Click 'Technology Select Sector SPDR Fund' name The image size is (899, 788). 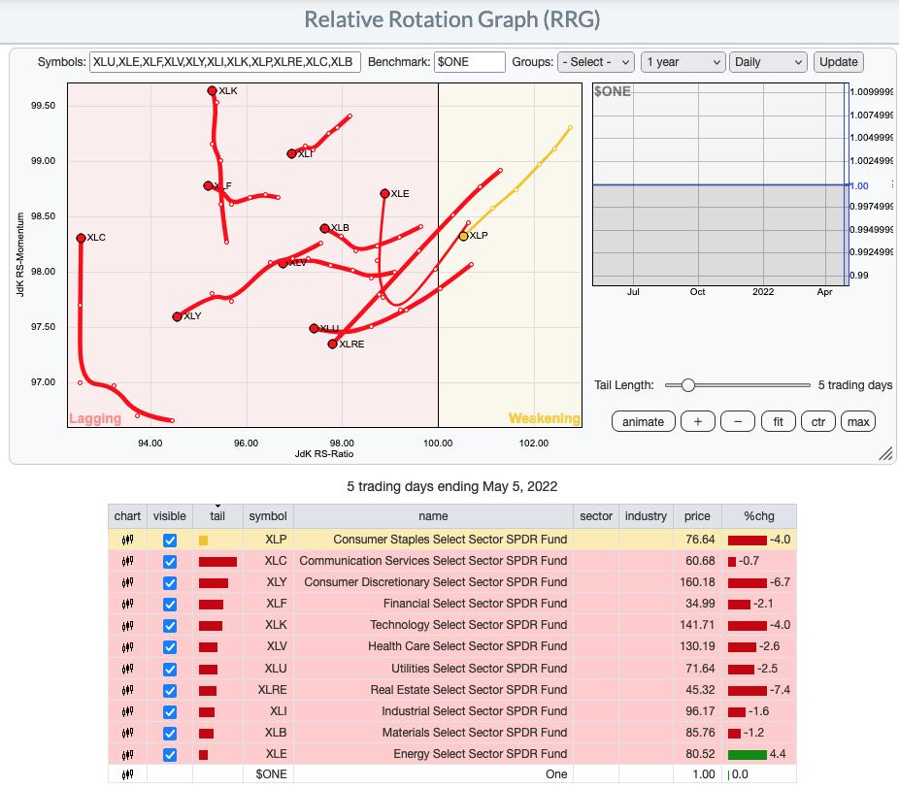click(468, 625)
